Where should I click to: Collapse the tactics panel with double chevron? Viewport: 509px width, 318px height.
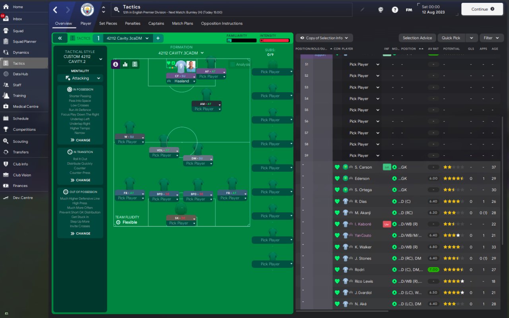tap(60, 38)
